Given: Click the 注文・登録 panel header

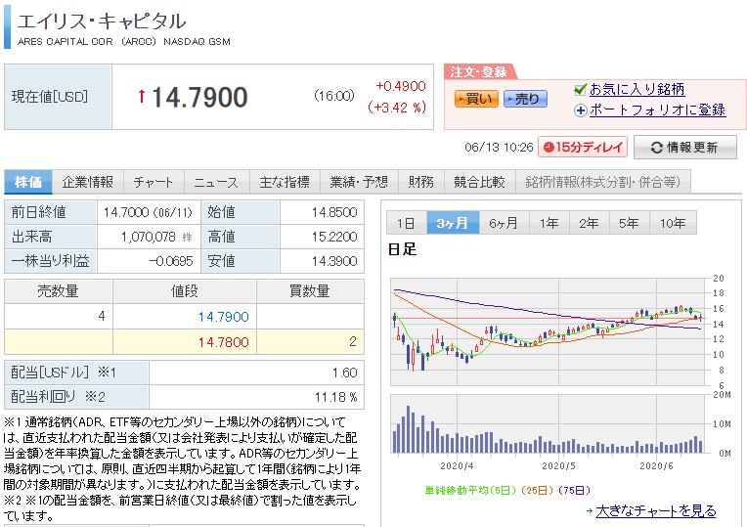Looking at the screenshot, I should pos(479,72).
